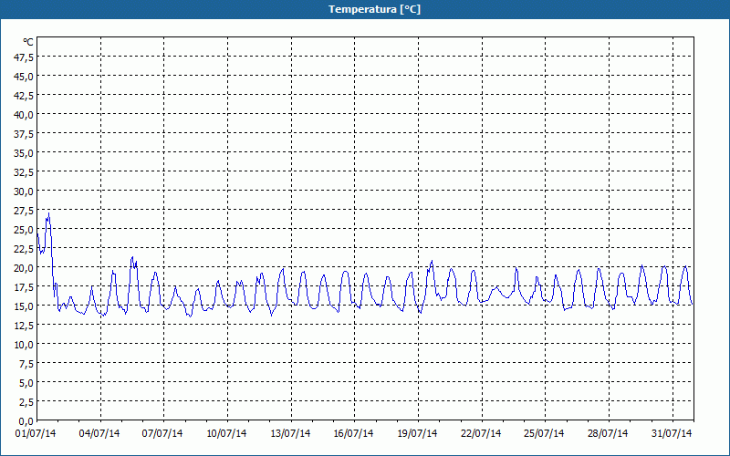
Task: Select the 42,5 y-axis value
Action: point(24,96)
